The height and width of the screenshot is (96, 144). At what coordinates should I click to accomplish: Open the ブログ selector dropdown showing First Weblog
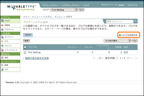coord(64,10)
